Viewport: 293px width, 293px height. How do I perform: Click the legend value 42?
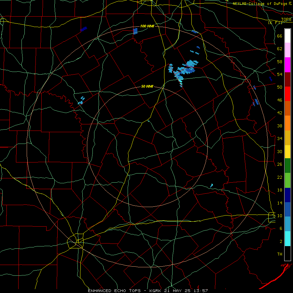(280, 113)
